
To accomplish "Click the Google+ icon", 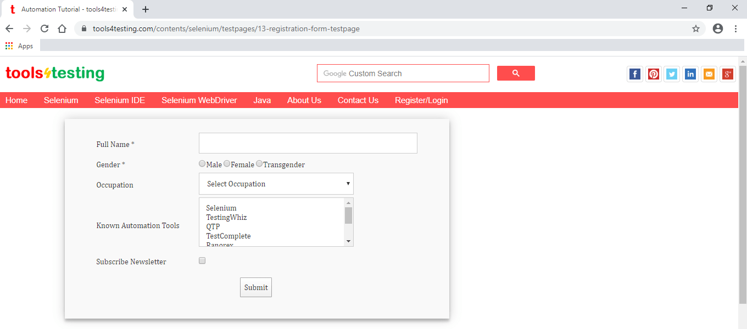I will [x=727, y=73].
